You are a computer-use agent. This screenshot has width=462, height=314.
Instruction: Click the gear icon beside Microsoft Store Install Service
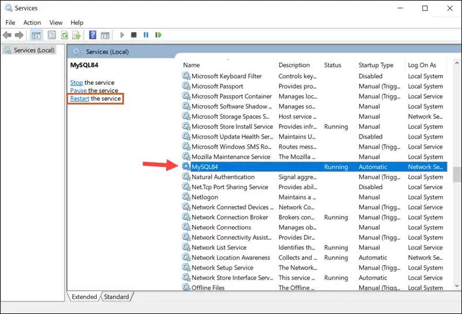click(186, 126)
